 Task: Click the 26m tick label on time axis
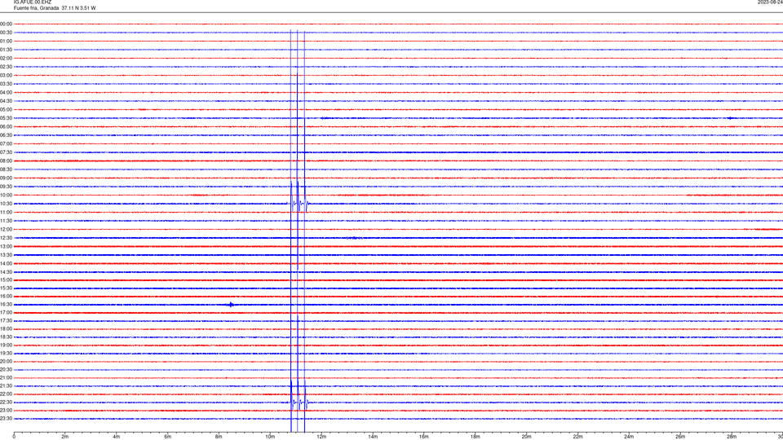click(680, 437)
